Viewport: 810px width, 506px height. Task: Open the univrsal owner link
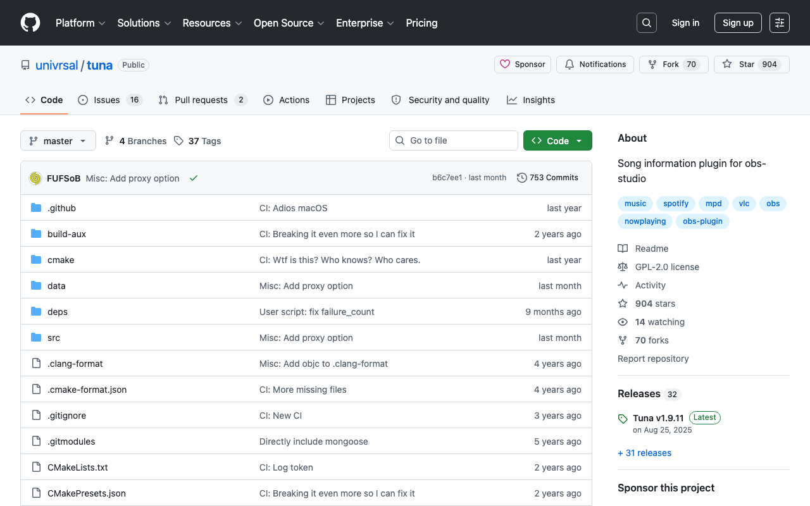(x=57, y=65)
